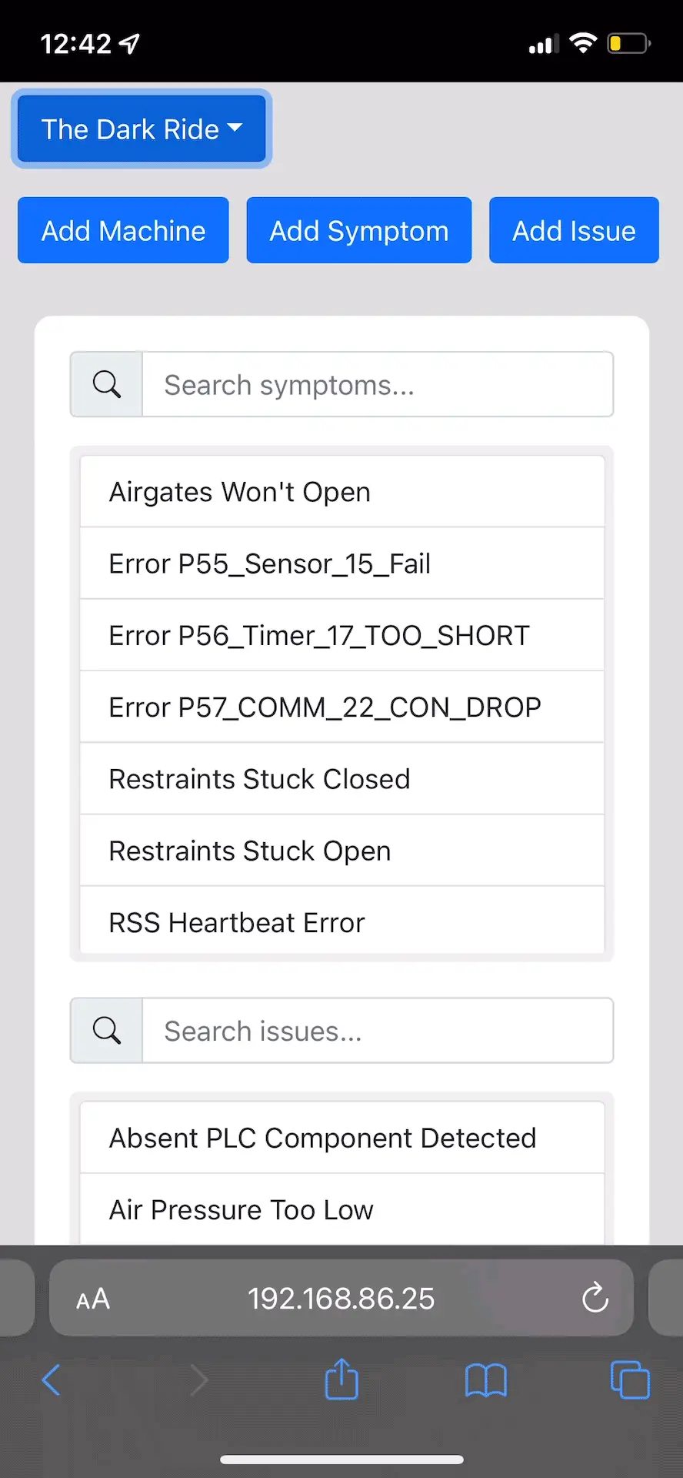Open The Dark Ride machine selector
Screen dimensions: 683x1478
142,129
